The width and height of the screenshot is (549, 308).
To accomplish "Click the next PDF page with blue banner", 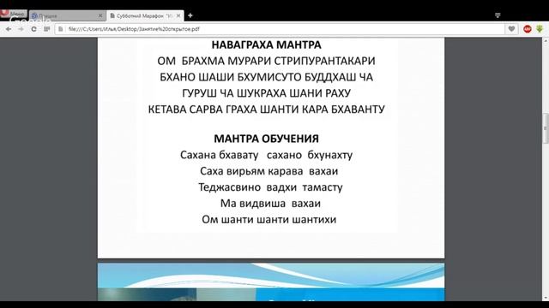I will pyautogui.click(x=271, y=282).
